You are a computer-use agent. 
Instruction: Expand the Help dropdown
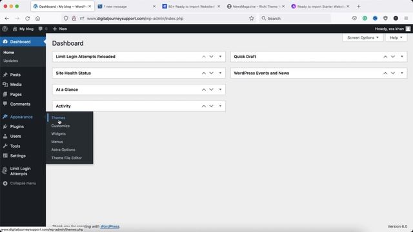click(396, 37)
